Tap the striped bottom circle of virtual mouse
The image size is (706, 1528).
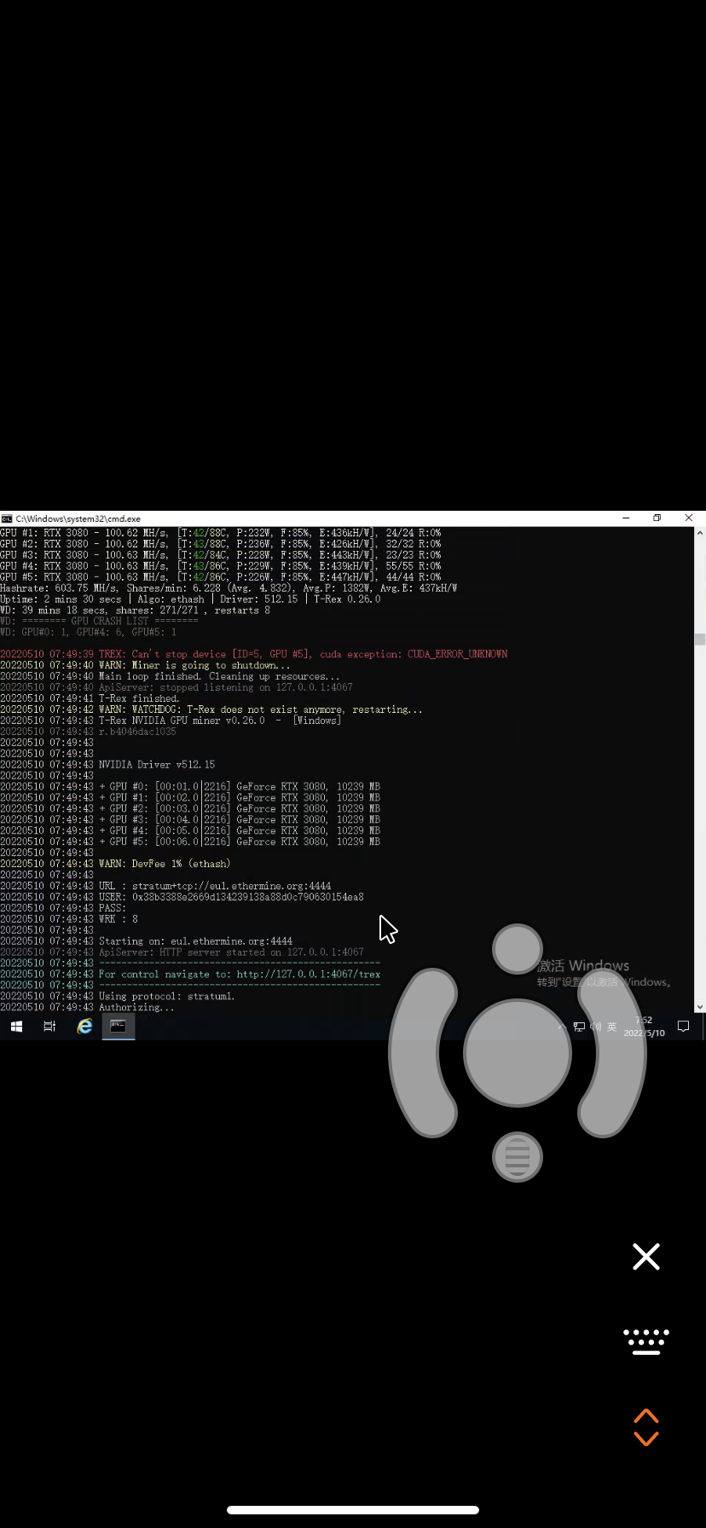pos(518,1157)
